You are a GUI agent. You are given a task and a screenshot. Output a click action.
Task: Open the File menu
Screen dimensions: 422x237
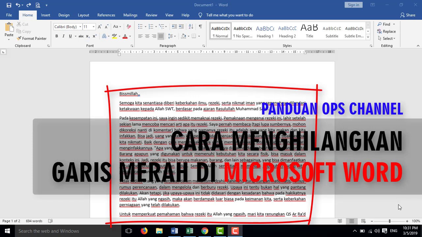[x=9, y=15]
